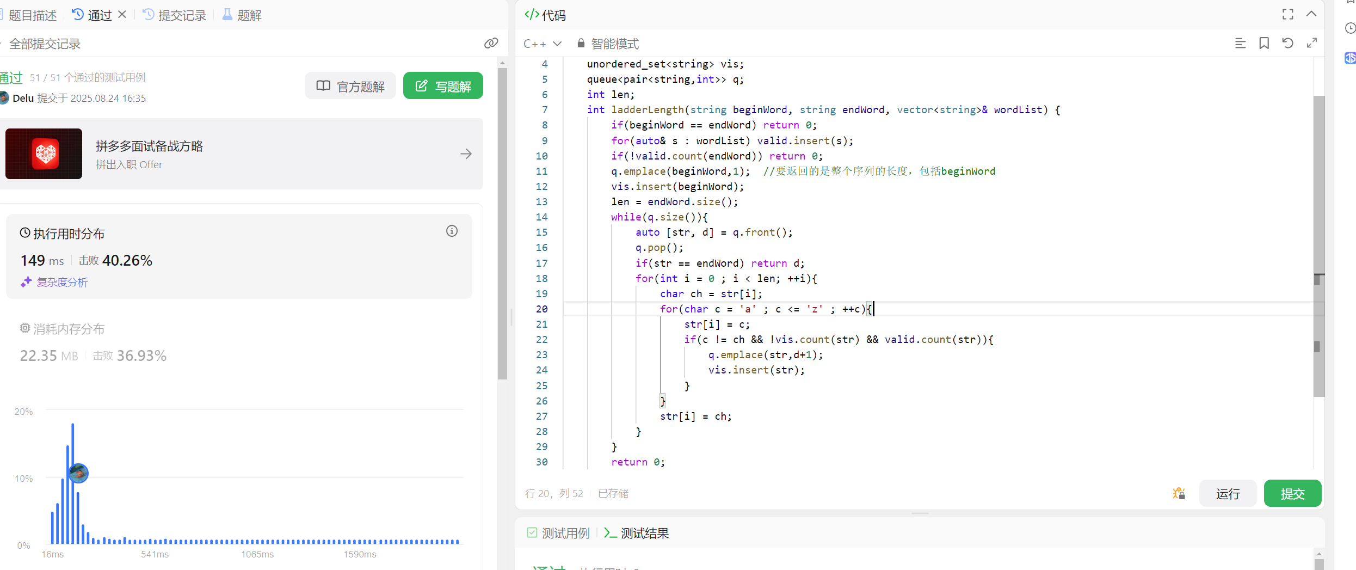
Task: Click 'vis.insert(str);' on line 24
Action: coord(756,370)
